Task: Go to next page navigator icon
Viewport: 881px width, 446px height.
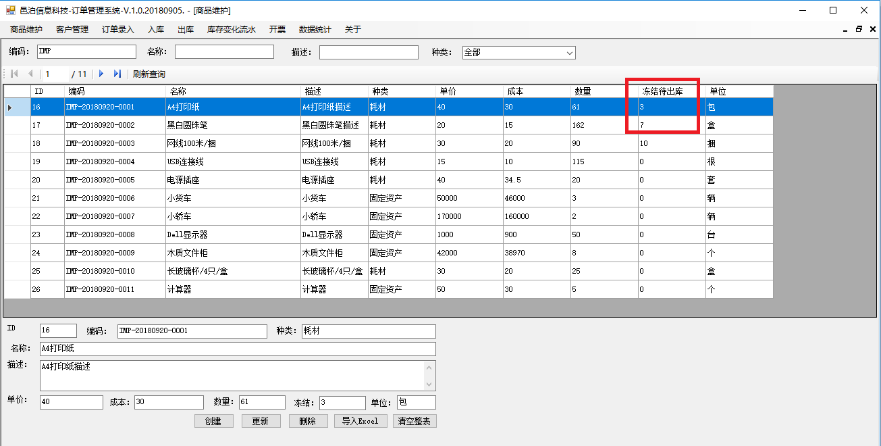Action: (x=101, y=74)
